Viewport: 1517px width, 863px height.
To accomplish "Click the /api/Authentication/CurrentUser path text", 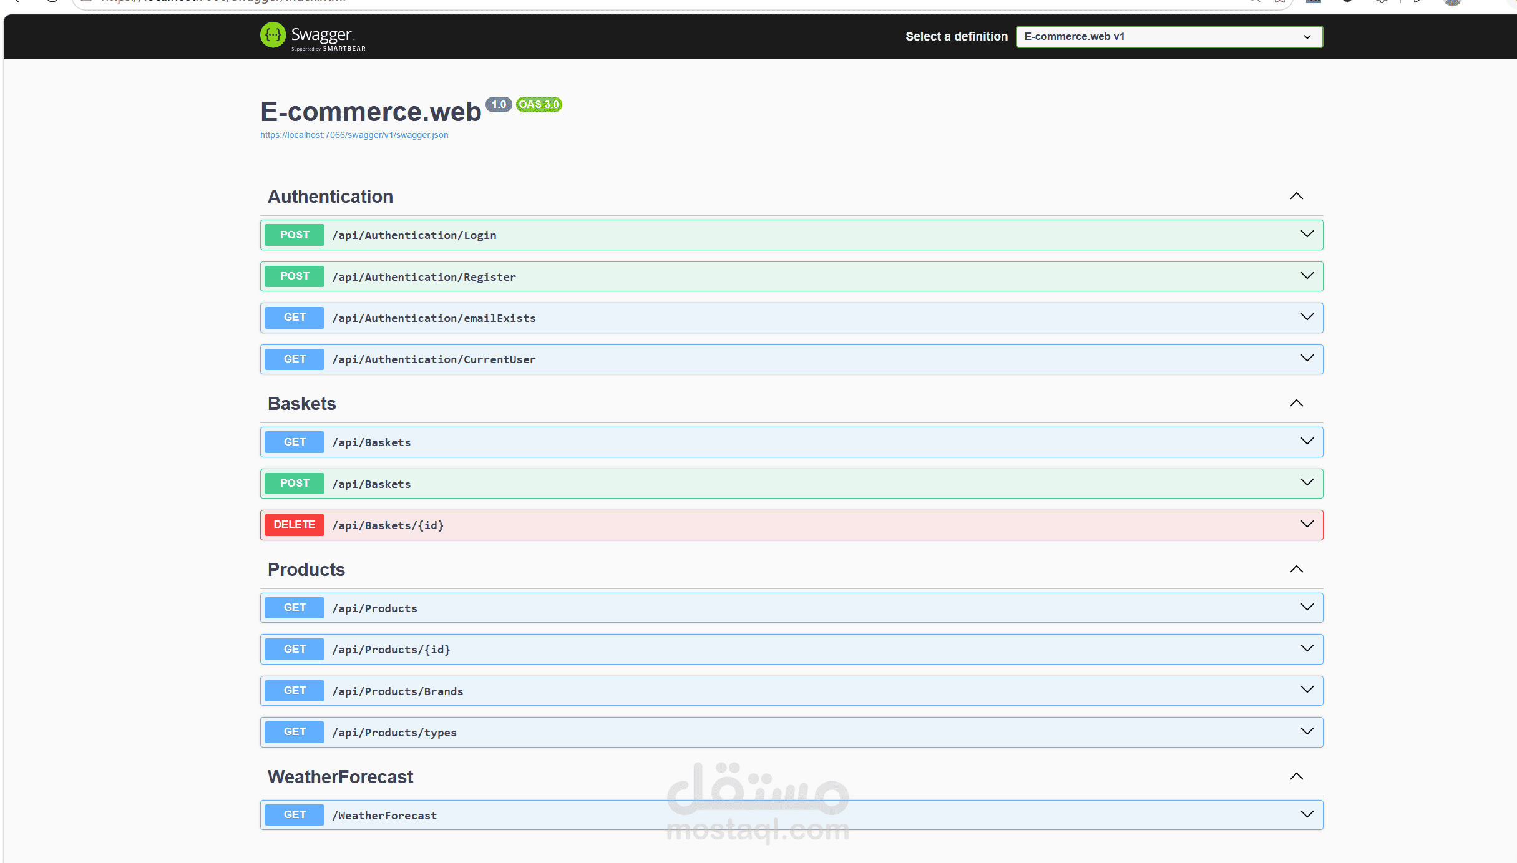I will pos(434,359).
